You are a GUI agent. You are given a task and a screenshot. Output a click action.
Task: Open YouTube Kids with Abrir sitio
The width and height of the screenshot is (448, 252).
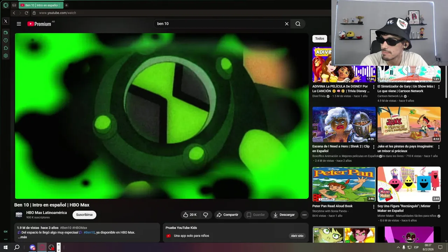pos(297,236)
